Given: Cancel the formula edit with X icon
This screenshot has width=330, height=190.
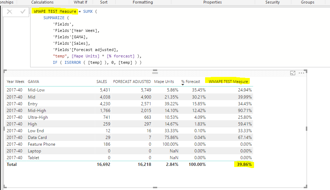Looking at the screenshot, I should 10,12.
